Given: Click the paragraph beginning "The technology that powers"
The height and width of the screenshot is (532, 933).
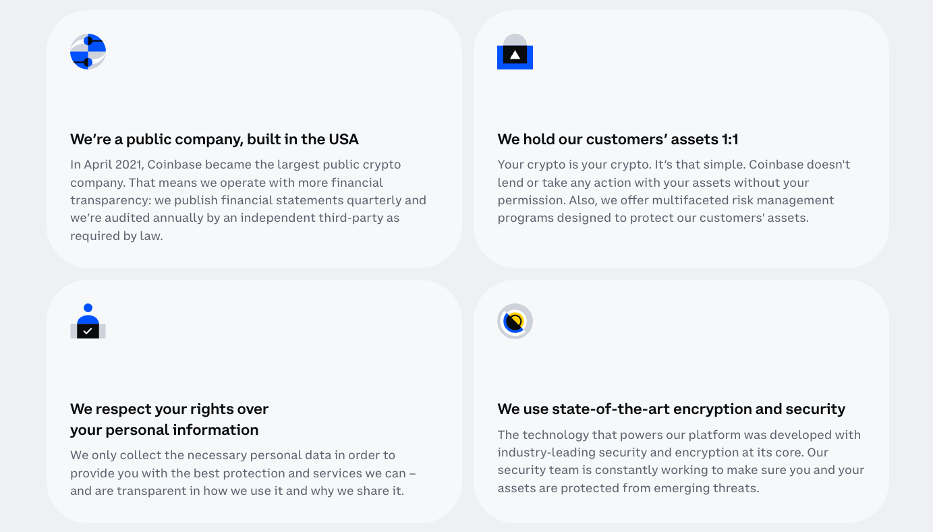Looking at the screenshot, I should pos(680,461).
